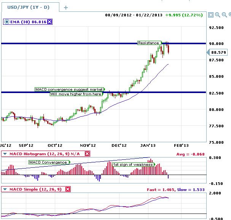Toggle the EMA (30) indicator radio icon
Viewport: 231px width, 220px height.
pyautogui.click(x=6, y=22)
